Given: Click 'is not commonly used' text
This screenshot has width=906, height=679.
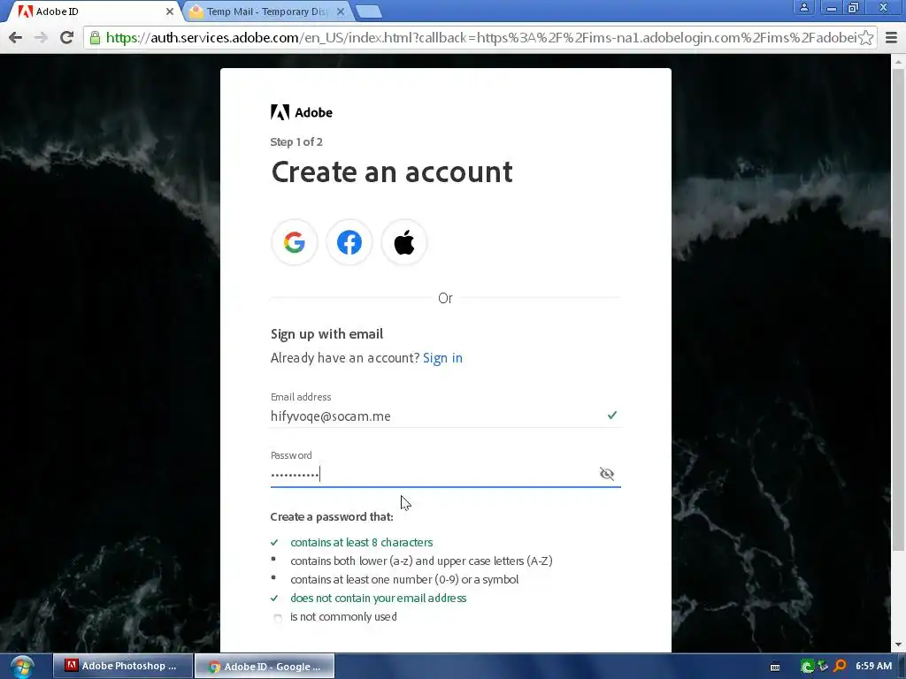Looking at the screenshot, I should point(343,616).
